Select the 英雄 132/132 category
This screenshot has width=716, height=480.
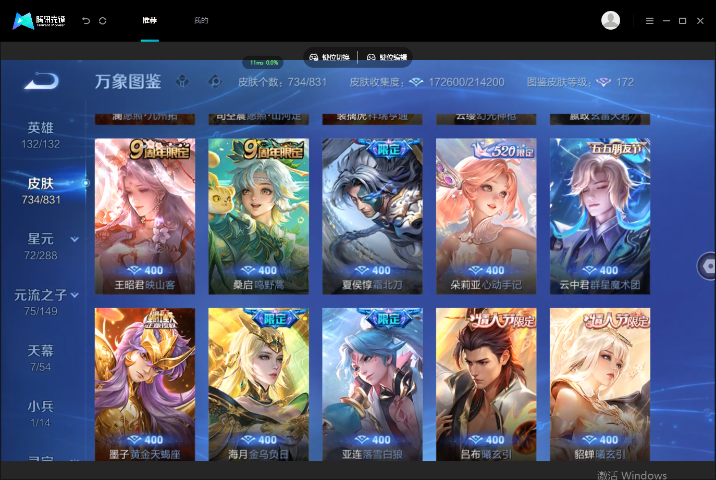(41, 135)
